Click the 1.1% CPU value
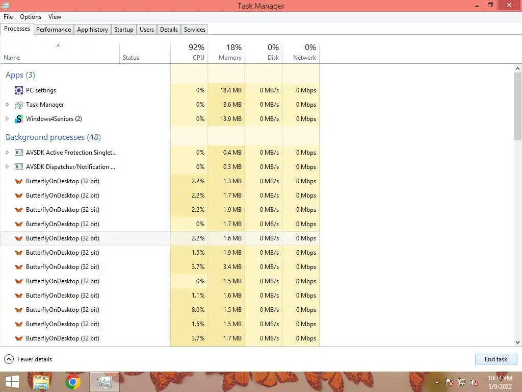 198,296
